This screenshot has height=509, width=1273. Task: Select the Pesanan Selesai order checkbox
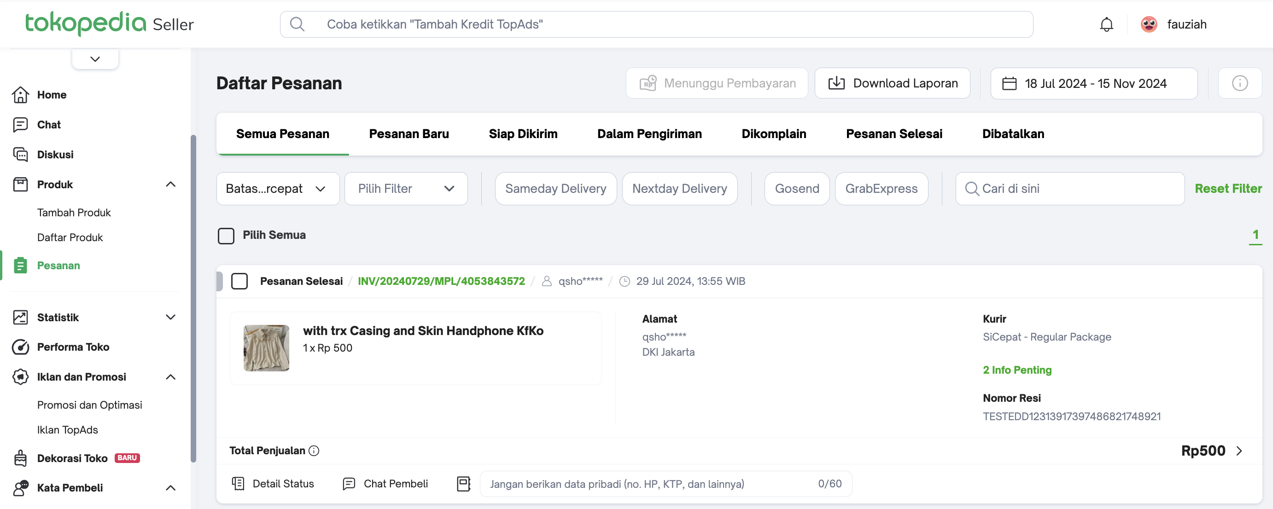point(239,281)
